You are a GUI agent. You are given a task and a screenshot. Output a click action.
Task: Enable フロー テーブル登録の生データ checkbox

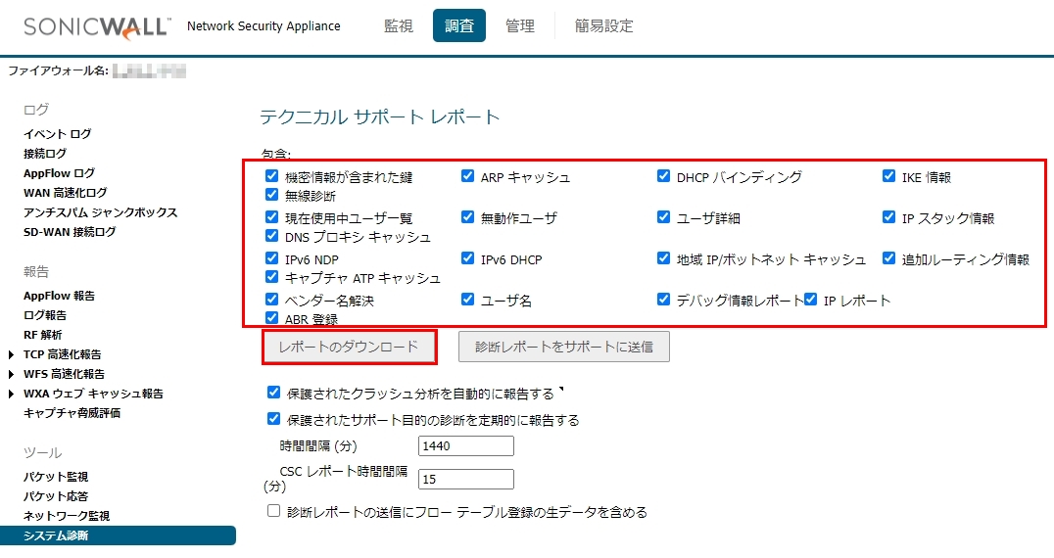pyautogui.click(x=274, y=511)
